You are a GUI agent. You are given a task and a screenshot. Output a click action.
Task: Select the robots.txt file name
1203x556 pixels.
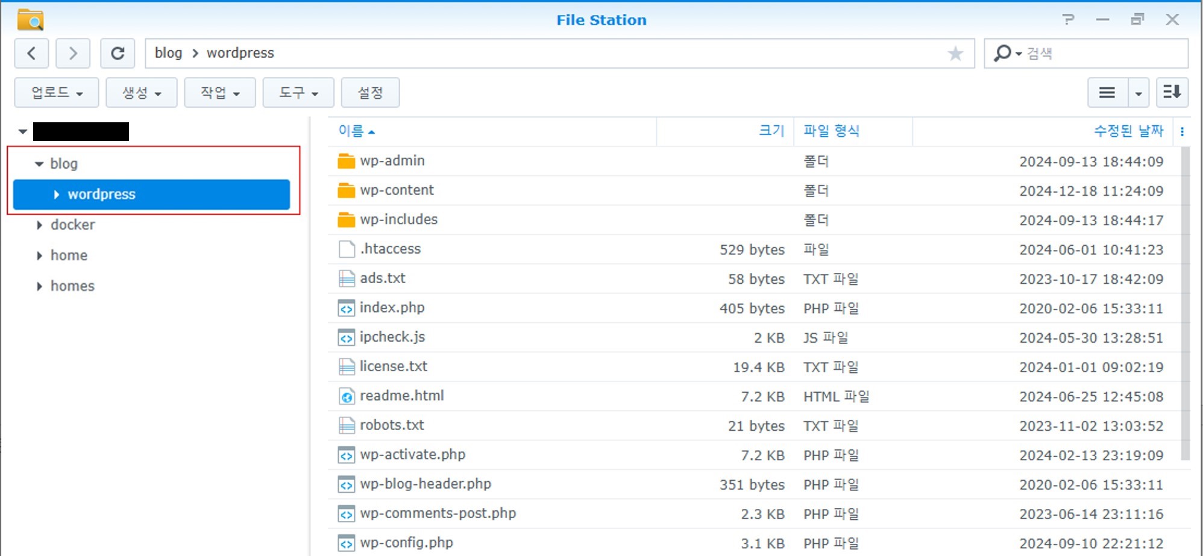[392, 425]
